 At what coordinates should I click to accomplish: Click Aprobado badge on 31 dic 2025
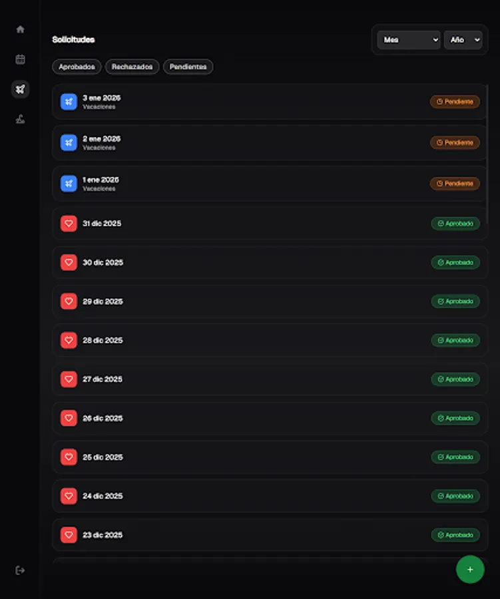tap(455, 224)
